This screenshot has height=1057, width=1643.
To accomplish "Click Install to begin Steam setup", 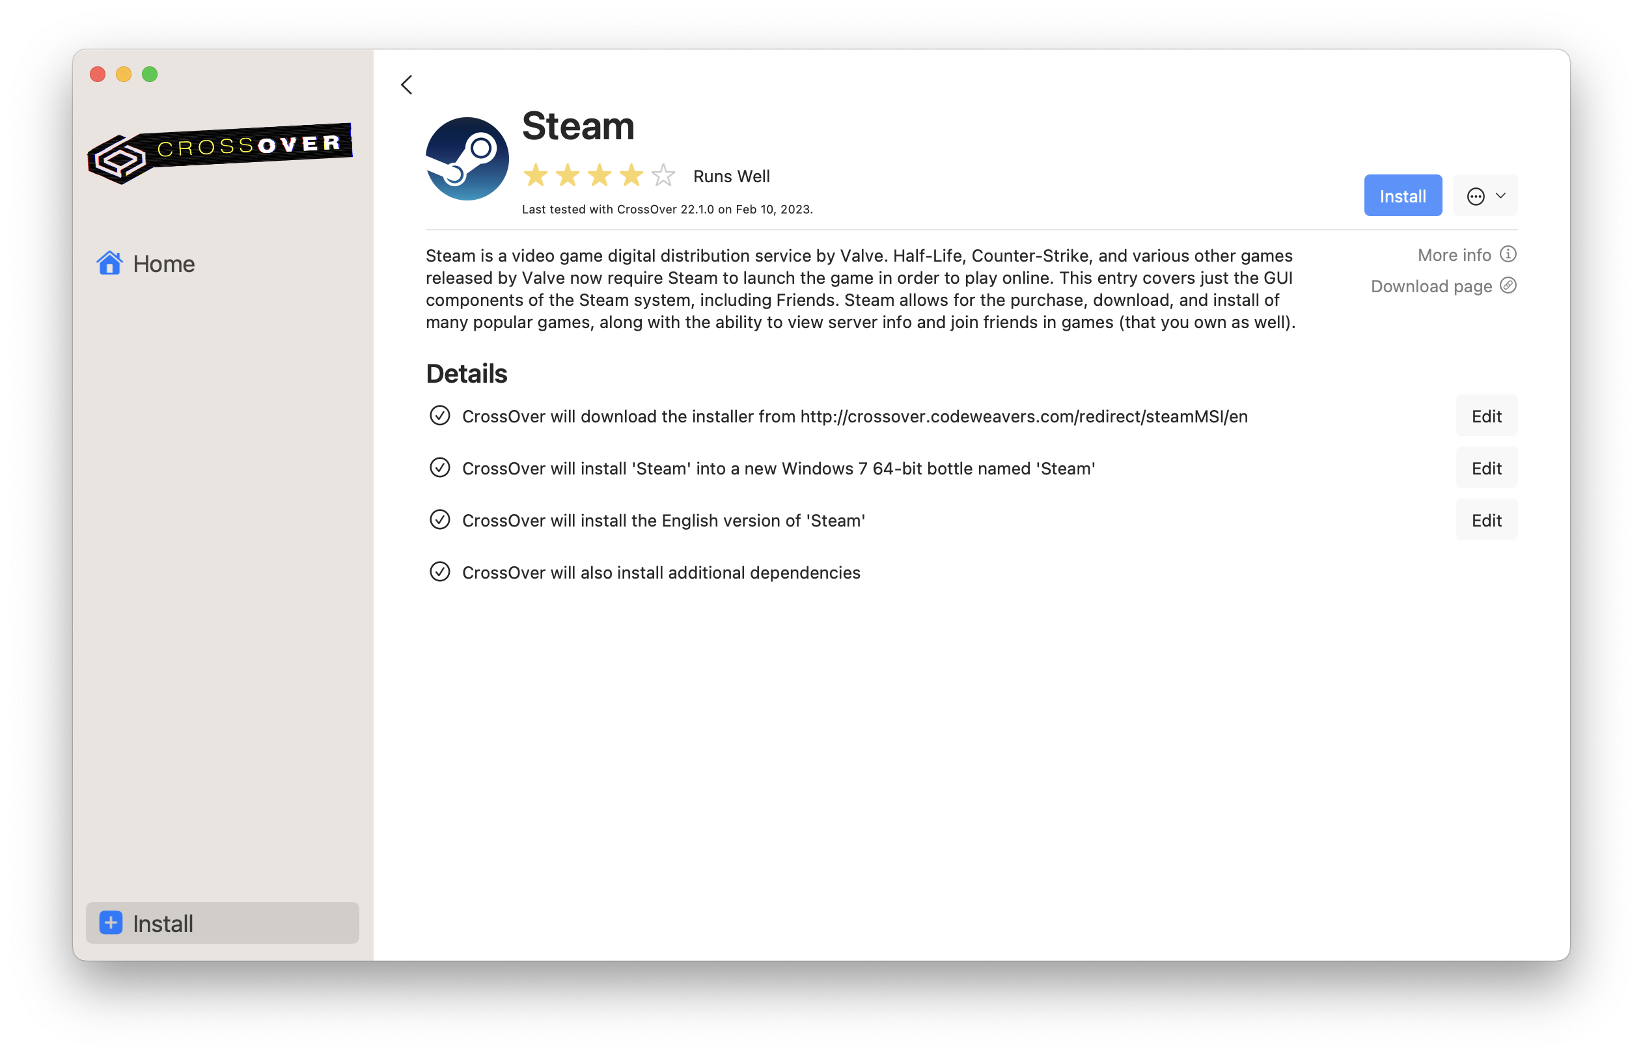I will pos(1402,195).
